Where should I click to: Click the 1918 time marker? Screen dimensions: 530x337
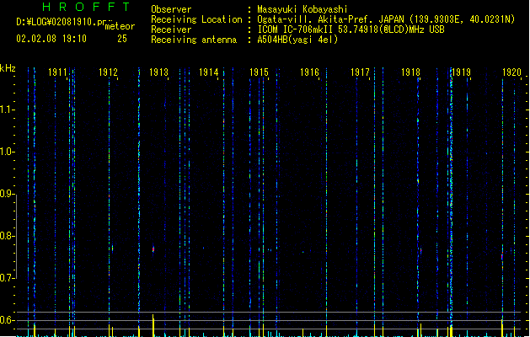click(410, 72)
